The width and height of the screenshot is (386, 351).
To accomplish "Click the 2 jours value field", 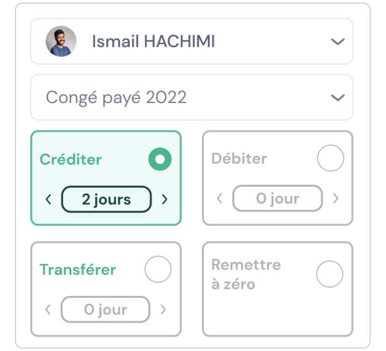I will 107,199.
